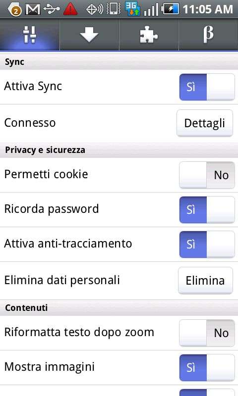The image size is (238, 396).
Task: Turn off Attiva anti-tracciamento switch
Action: 207,244
